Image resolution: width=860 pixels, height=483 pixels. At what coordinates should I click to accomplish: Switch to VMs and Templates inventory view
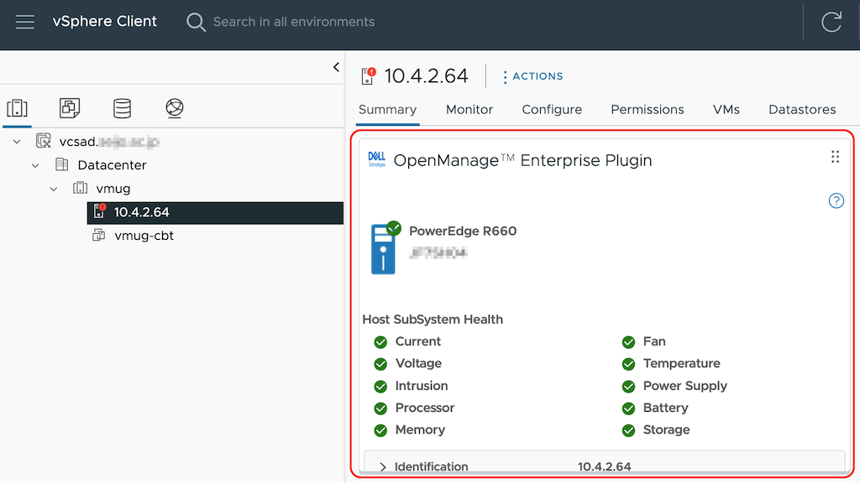pyautogui.click(x=70, y=108)
